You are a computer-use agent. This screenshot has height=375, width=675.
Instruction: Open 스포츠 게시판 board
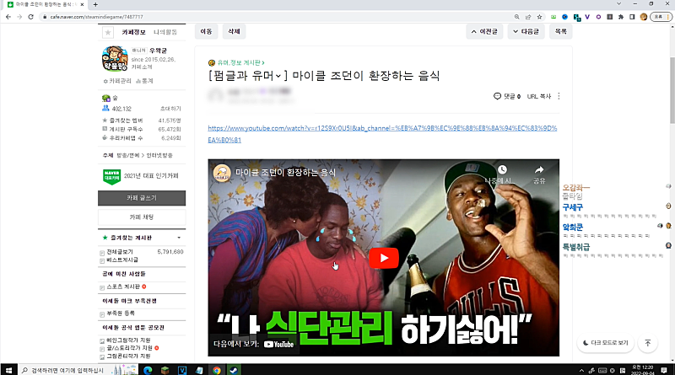(123, 287)
